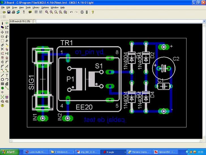Click the Print toolbar icon
The width and height of the screenshot is (206, 155).
coord(13,12)
